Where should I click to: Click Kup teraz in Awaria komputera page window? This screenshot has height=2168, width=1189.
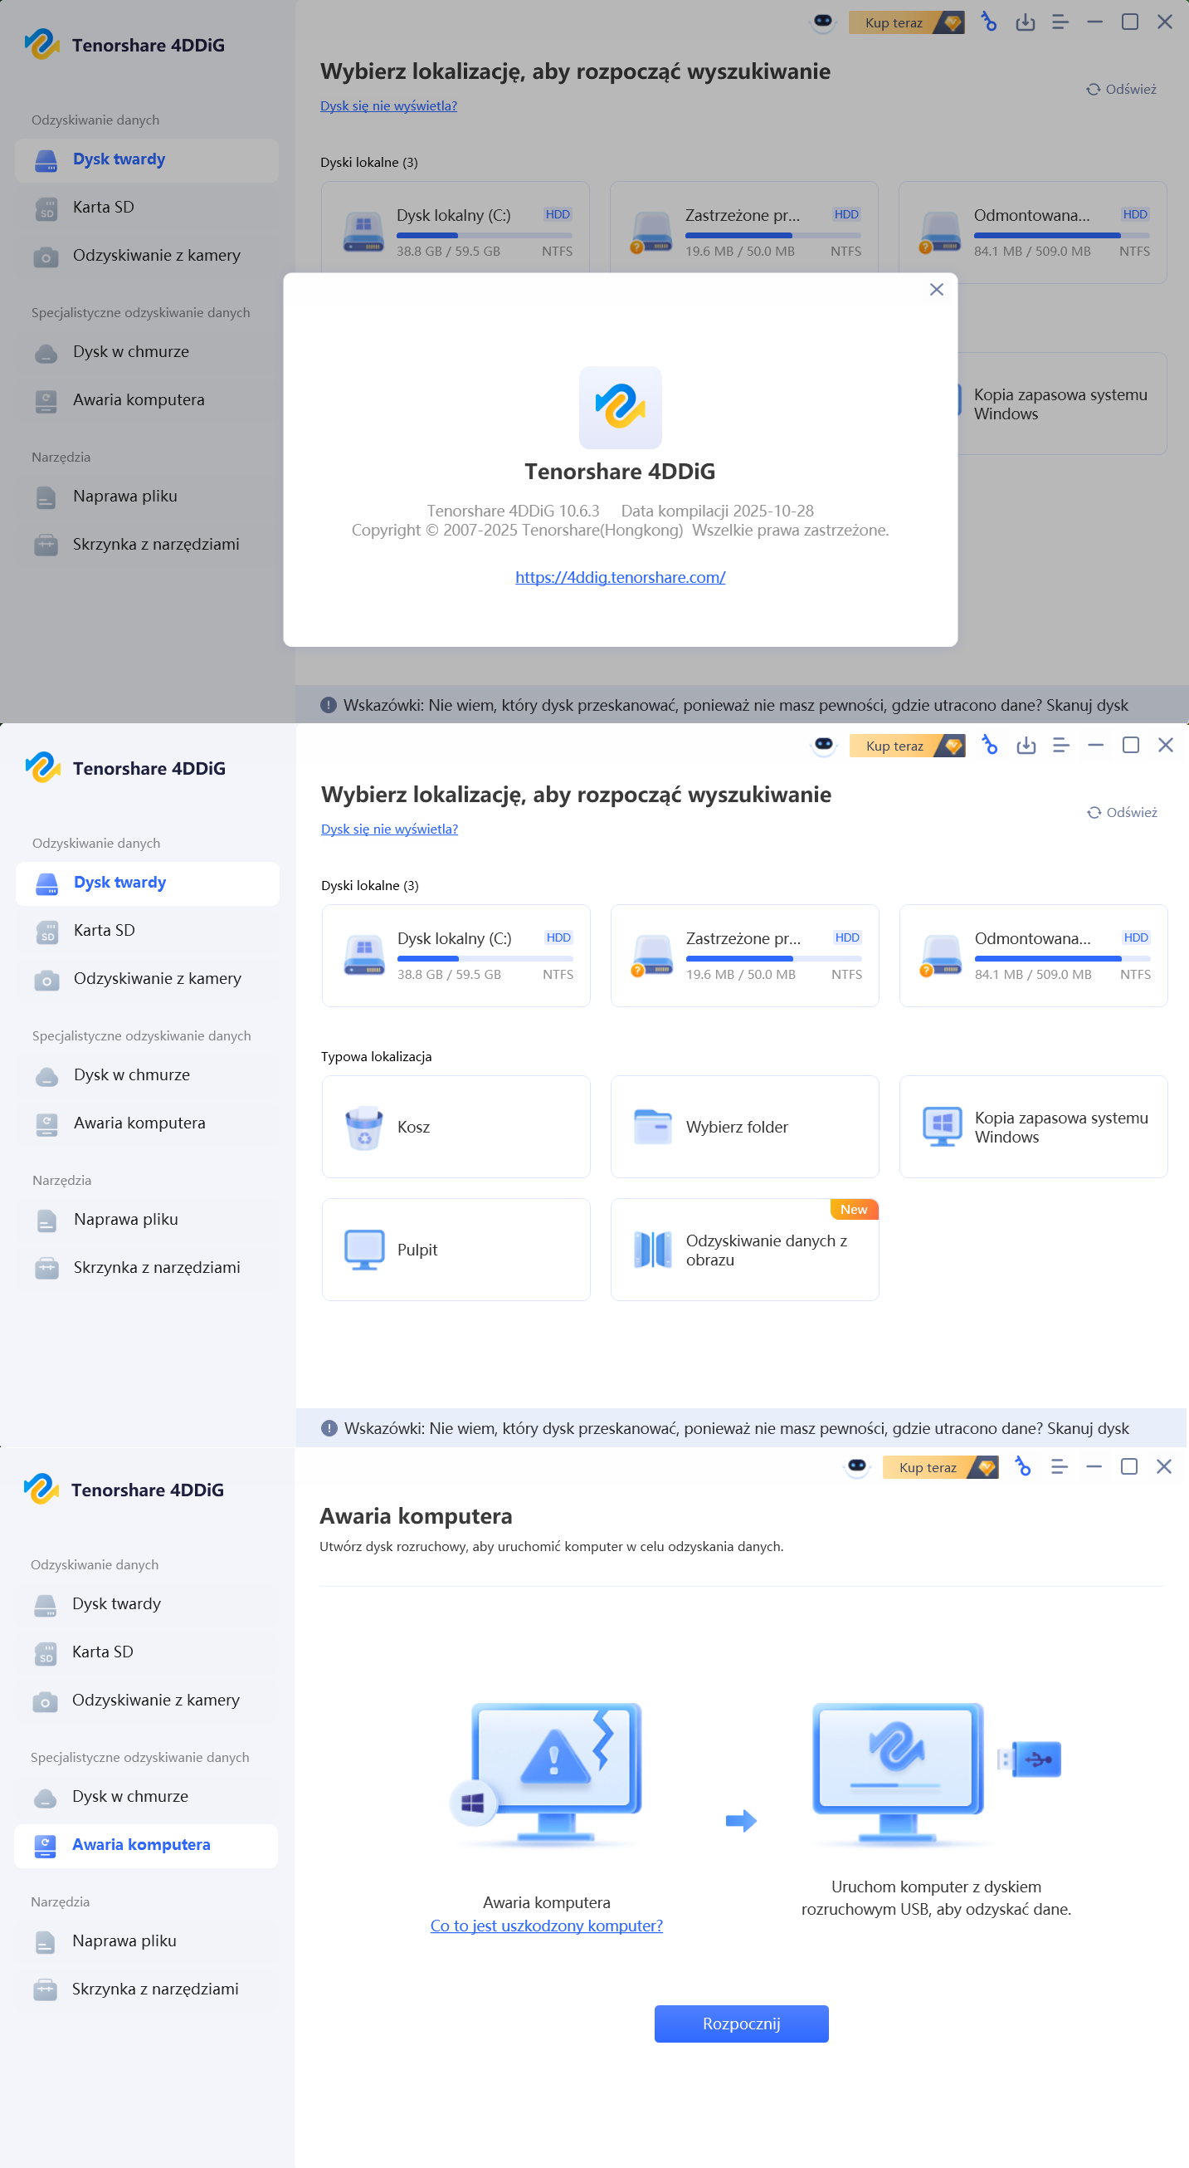tap(940, 1467)
